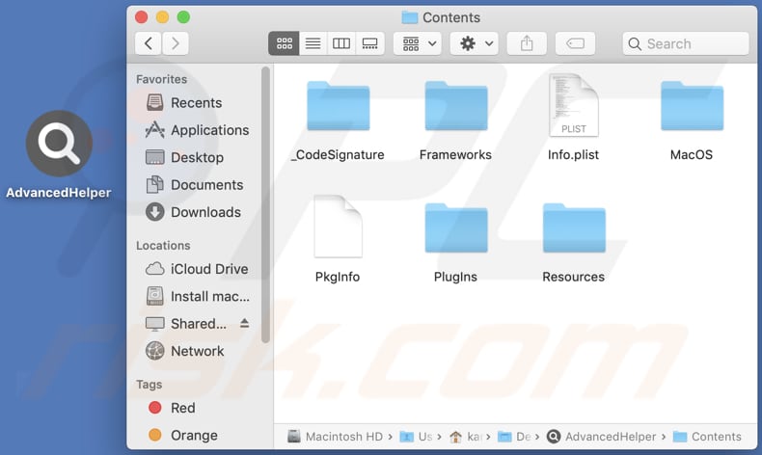
Task: Click the Share toolbar button
Action: click(x=527, y=43)
